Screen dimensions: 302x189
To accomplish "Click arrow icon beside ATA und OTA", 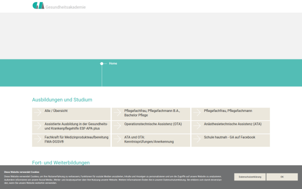I will (117, 139).
